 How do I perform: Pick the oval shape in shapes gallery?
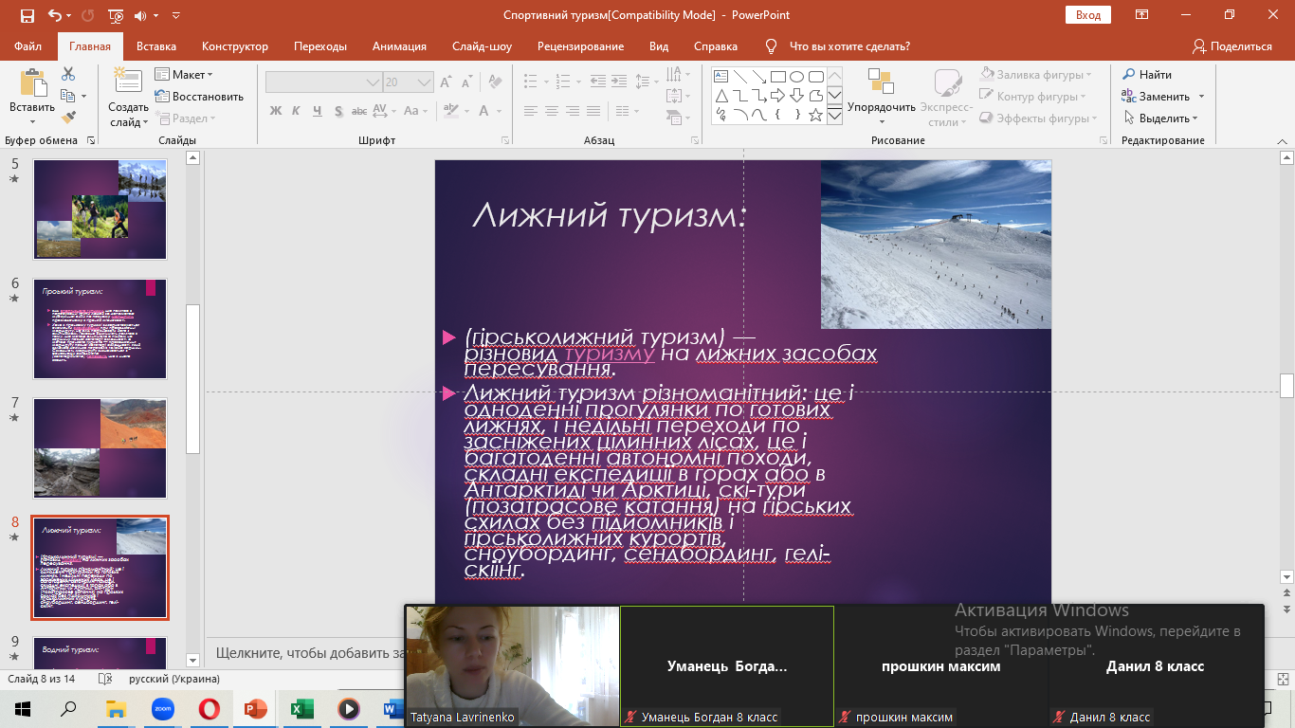point(797,77)
